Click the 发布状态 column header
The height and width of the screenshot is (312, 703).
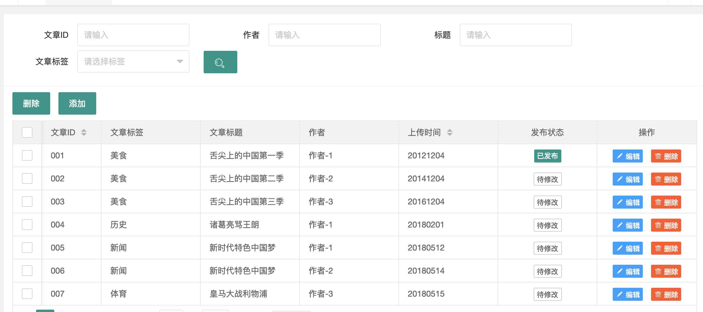pos(547,132)
